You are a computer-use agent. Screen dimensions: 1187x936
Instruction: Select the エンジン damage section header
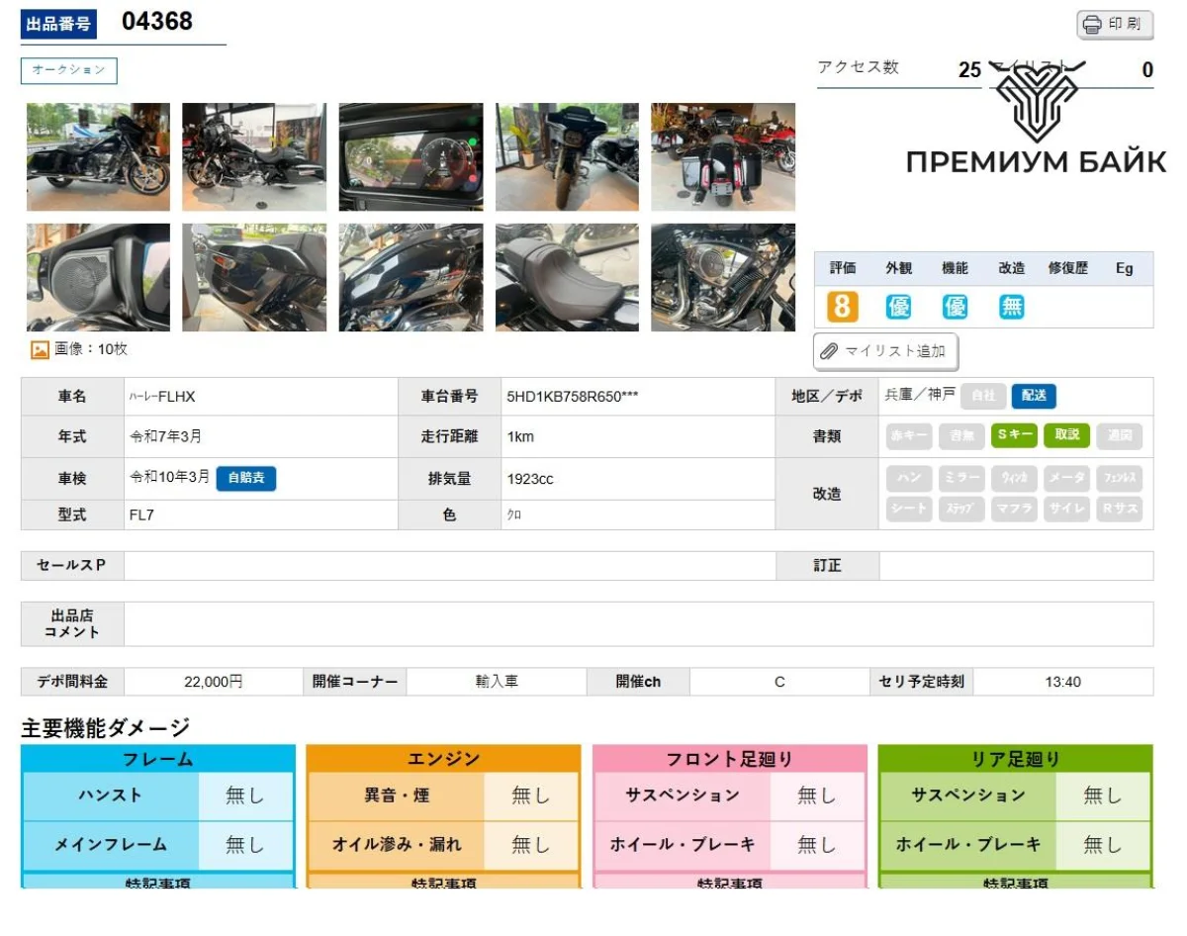coord(443,759)
